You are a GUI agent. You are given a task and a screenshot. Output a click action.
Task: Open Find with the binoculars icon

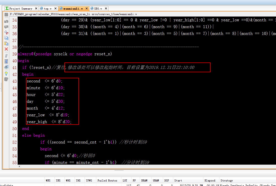click(6, 67)
